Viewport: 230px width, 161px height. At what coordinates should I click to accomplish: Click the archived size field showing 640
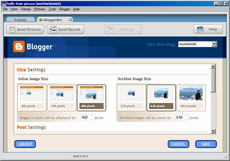(182, 117)
